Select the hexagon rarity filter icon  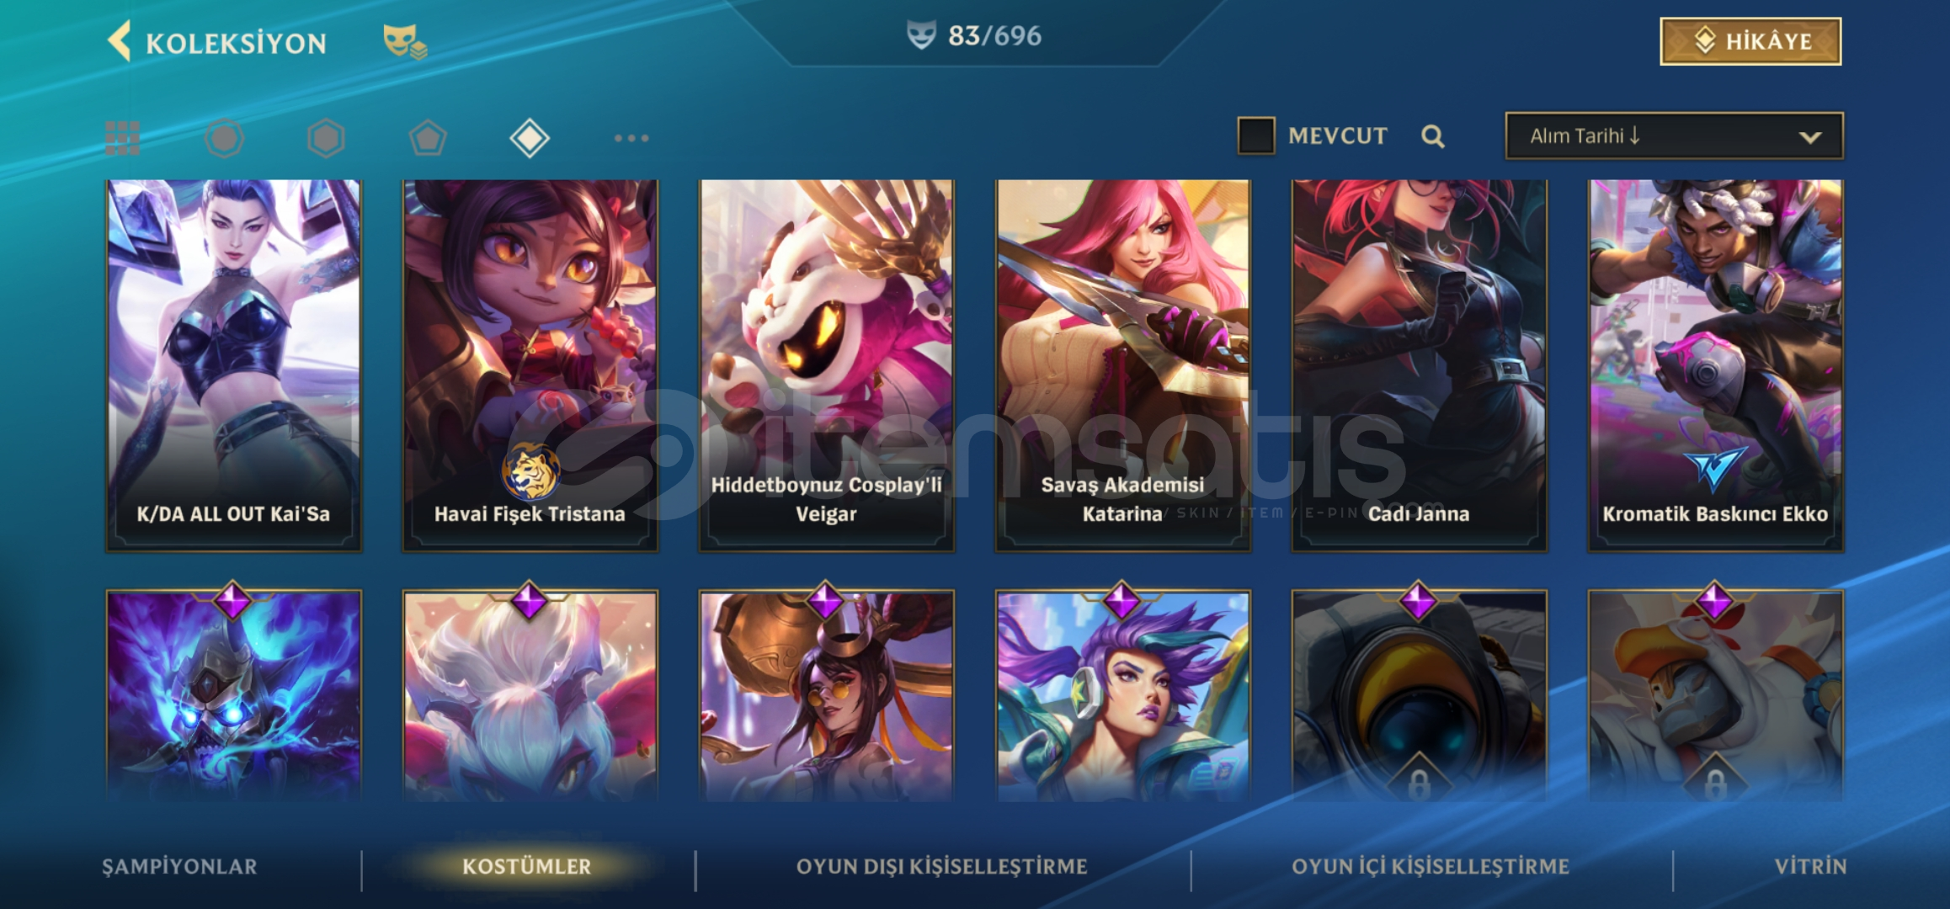327,138
